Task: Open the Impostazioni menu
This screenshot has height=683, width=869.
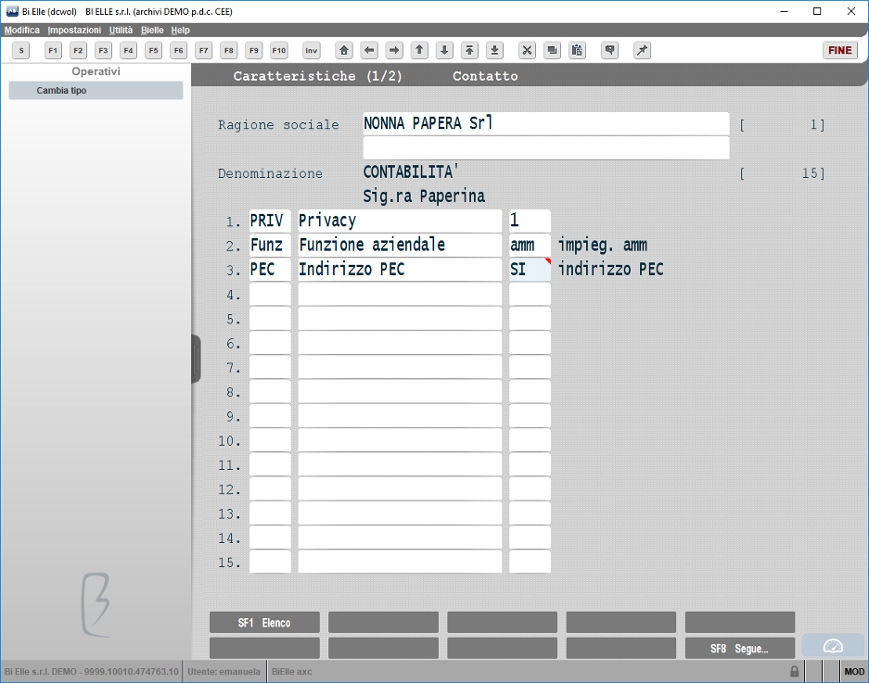Action: tap(74, 30)
